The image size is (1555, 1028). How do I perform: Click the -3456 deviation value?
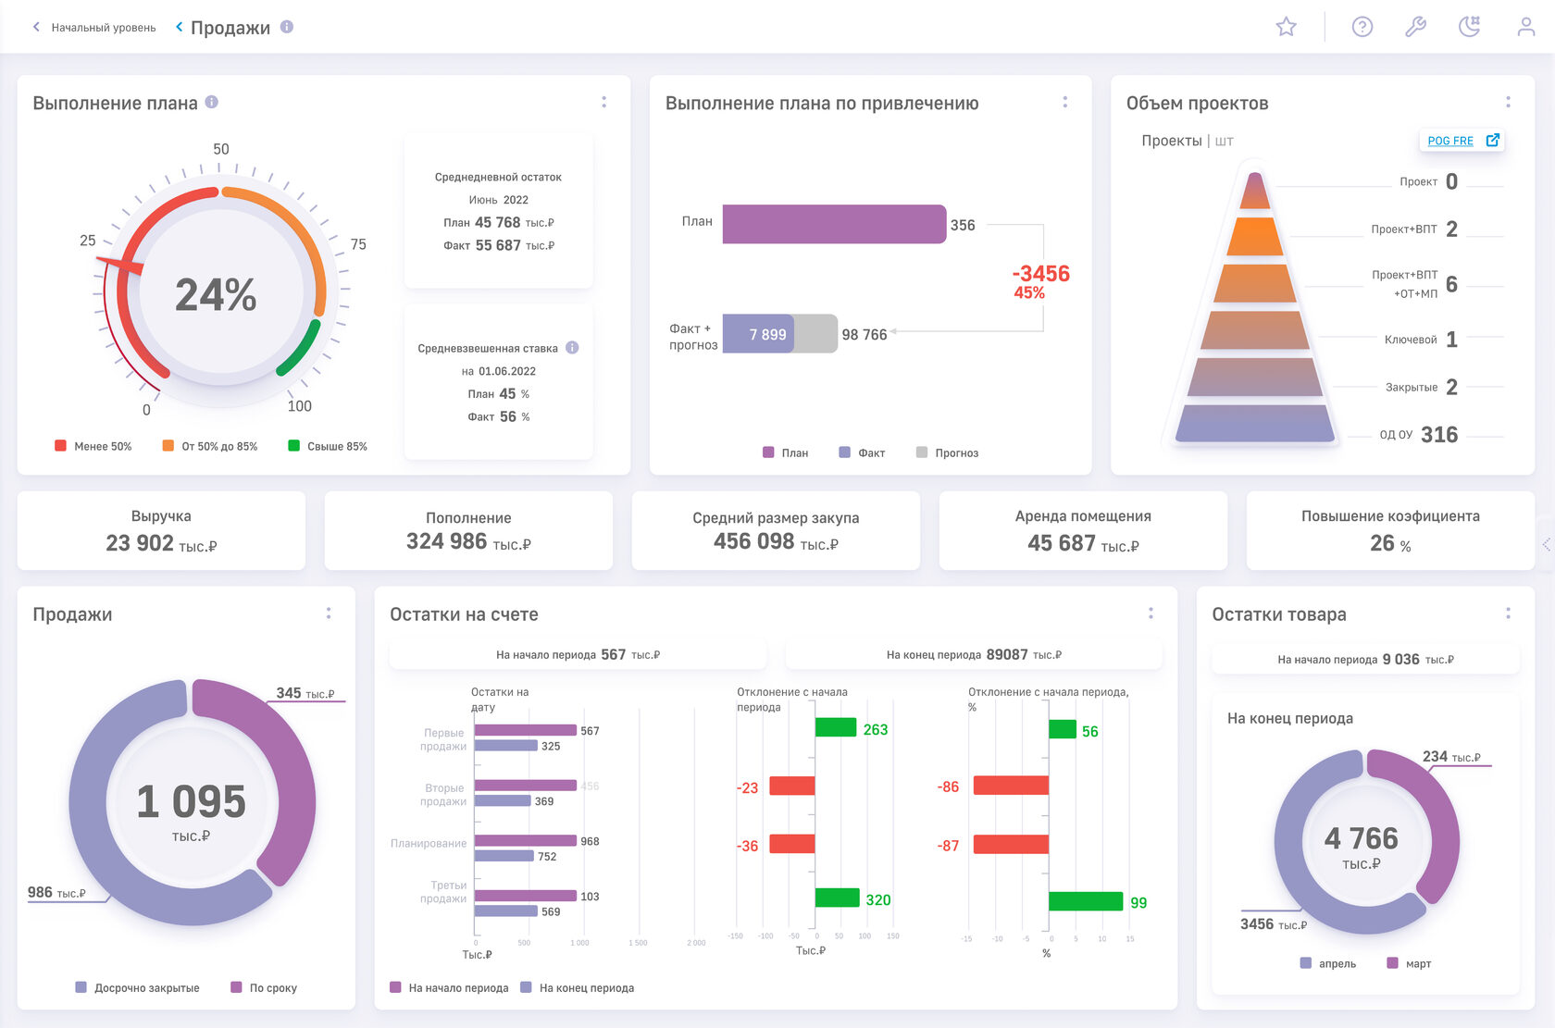point(1040,274)
